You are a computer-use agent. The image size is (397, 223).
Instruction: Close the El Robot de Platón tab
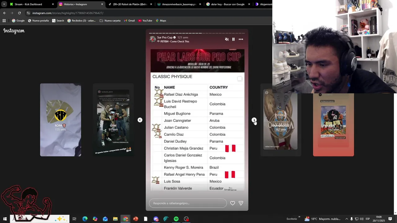(x=151, y=4)
